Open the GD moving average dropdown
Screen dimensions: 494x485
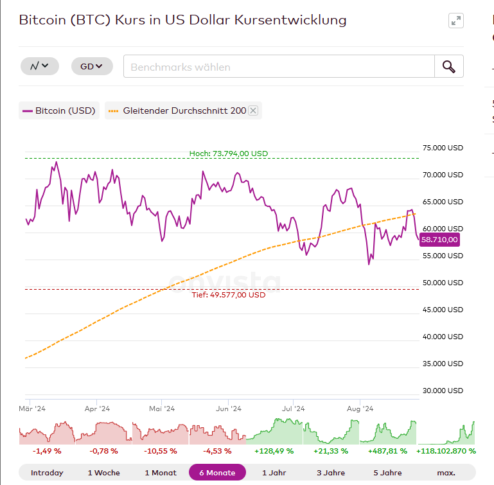point(92,66)
